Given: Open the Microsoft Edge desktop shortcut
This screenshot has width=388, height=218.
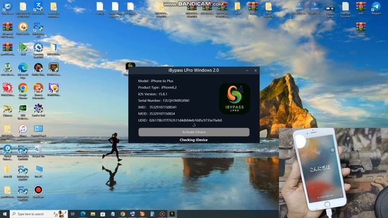Looking at the screenshot, I should [23, 70].
